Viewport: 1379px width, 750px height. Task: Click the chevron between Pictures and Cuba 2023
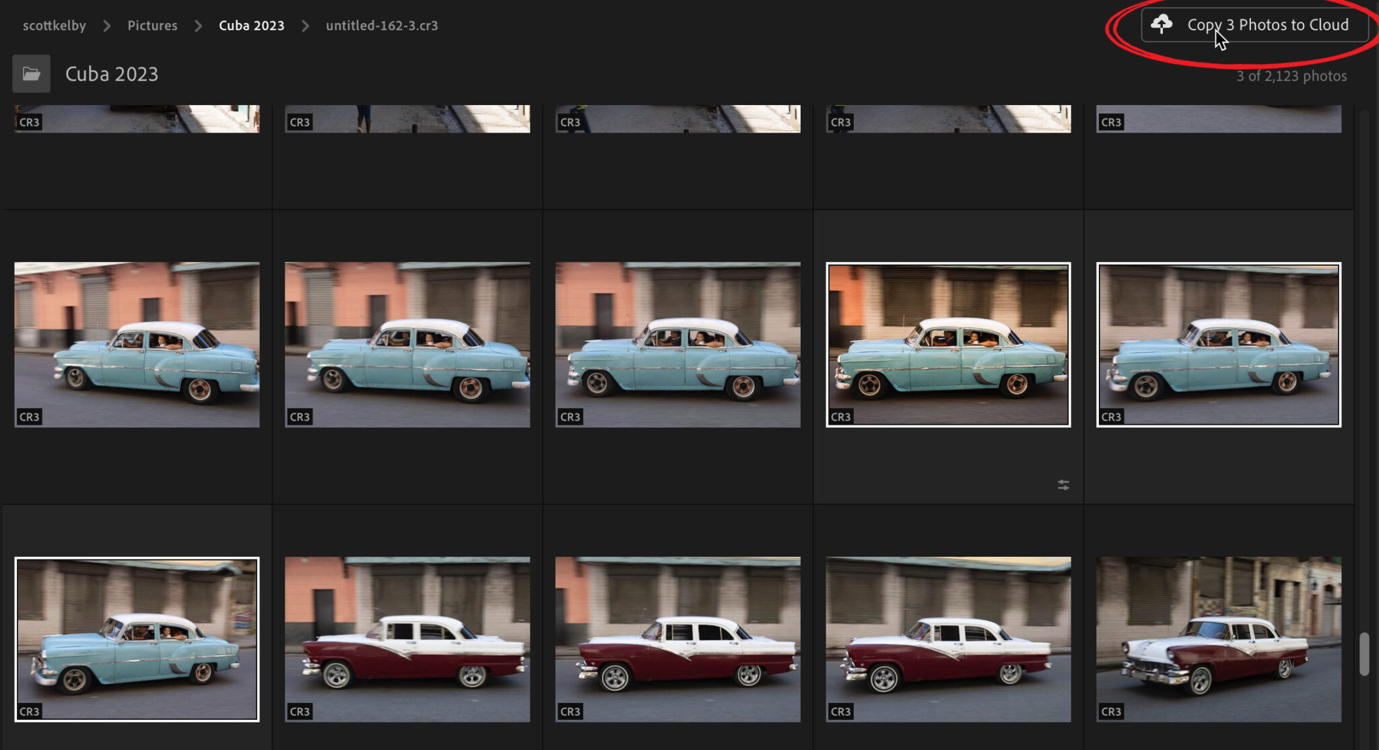point(198,26)
